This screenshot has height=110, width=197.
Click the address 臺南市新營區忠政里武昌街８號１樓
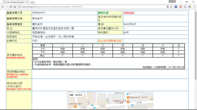pos(53,28)
